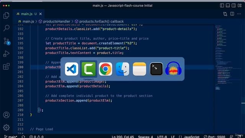The height and width of the screenshot is (138, 245).
Task: Click the closing bracket on line 209
Action: [x=39, y=110]
